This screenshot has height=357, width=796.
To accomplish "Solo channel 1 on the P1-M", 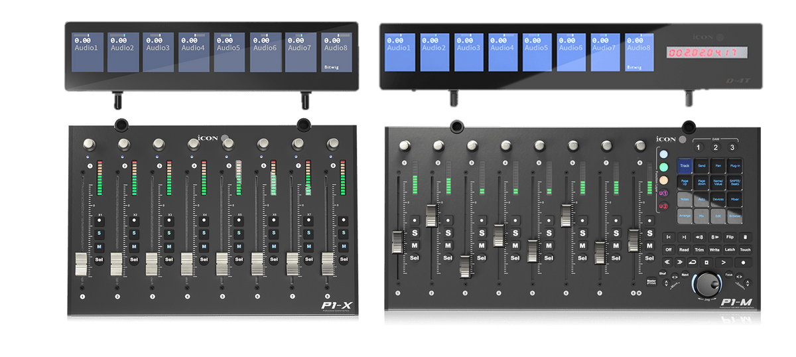I will [415, 233].
